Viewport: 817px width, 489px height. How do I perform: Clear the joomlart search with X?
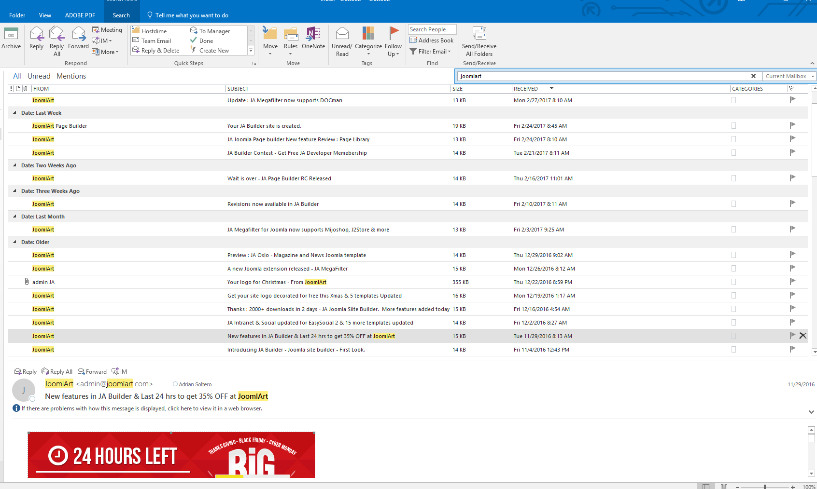click(753, 76)
